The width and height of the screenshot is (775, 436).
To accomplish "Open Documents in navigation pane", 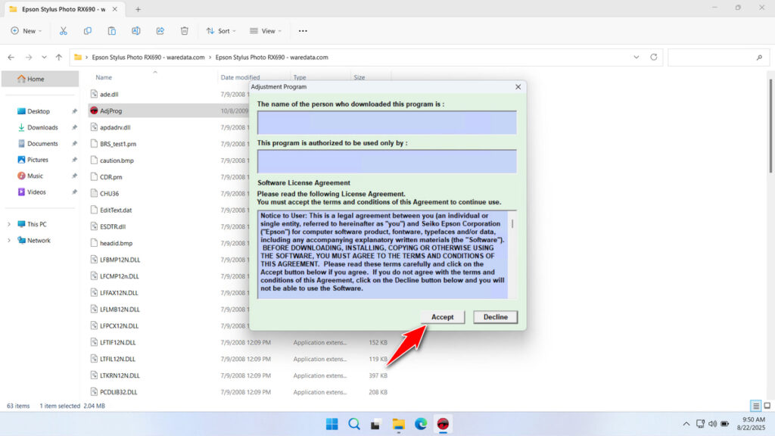I will point(42,144).
